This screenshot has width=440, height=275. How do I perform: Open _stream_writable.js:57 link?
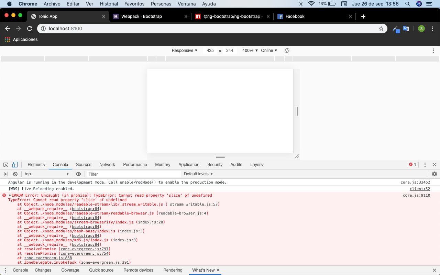[x=193, y=205]
